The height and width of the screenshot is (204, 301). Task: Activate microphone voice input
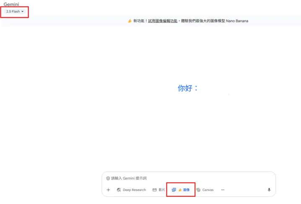click(x=269, y=190)
